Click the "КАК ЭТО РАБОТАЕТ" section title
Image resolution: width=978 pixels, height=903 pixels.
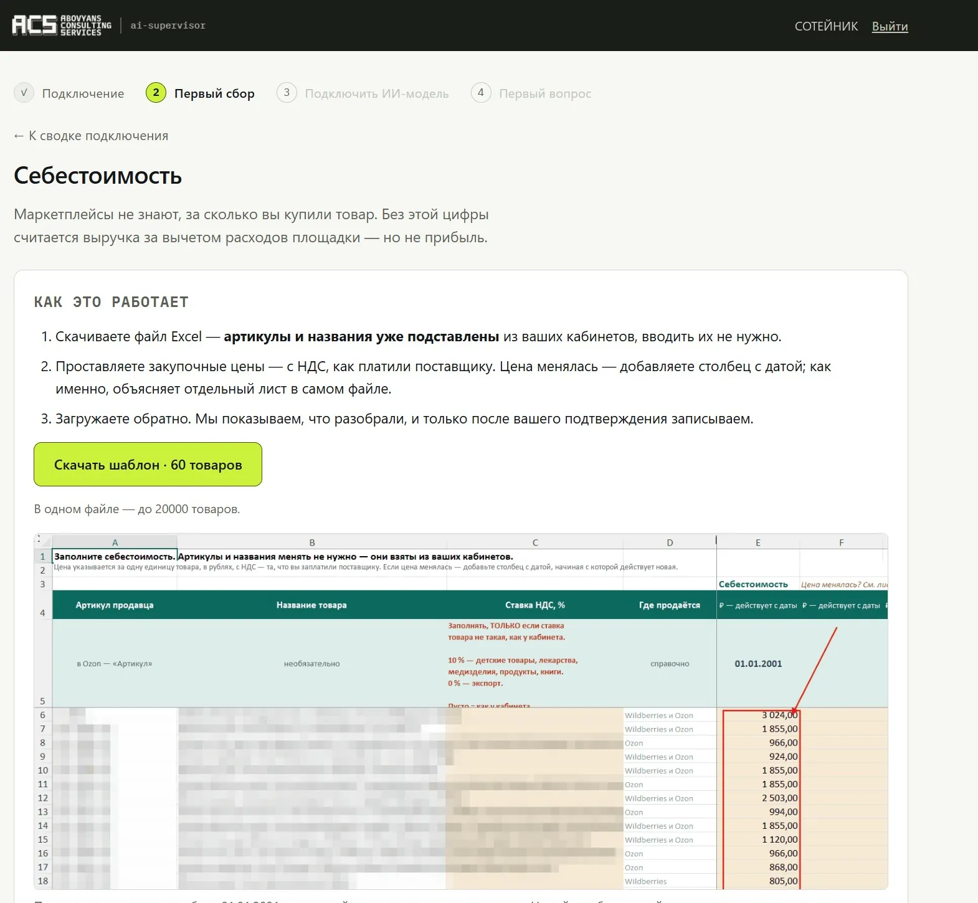[x=111, y=302]
